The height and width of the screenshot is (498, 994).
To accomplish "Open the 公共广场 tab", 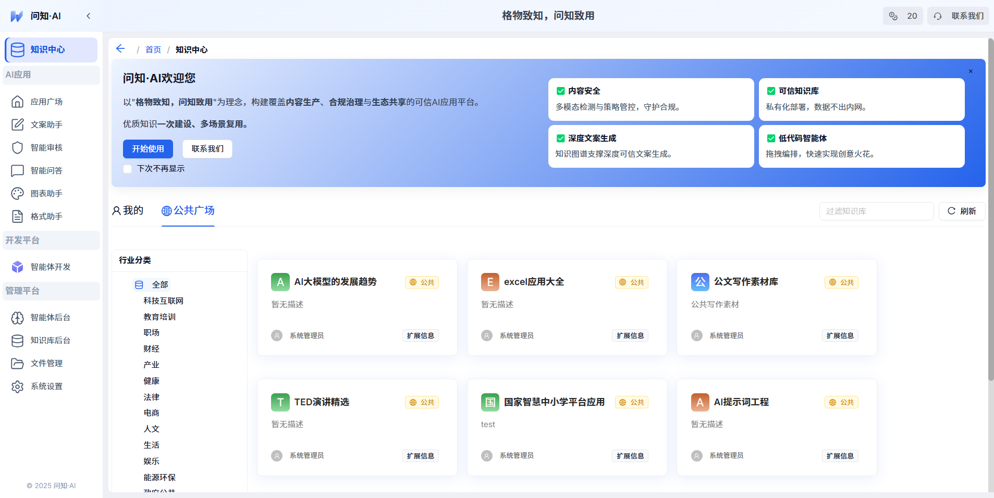I will [188, 210].
